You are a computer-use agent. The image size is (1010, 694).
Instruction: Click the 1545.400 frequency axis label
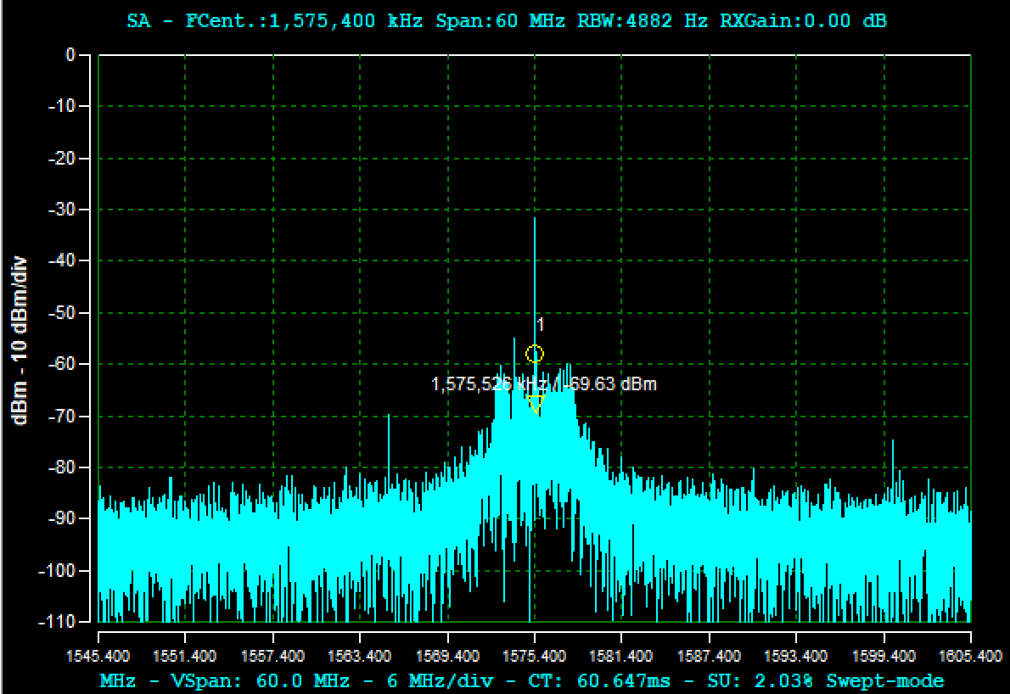[x=98, y=656]
